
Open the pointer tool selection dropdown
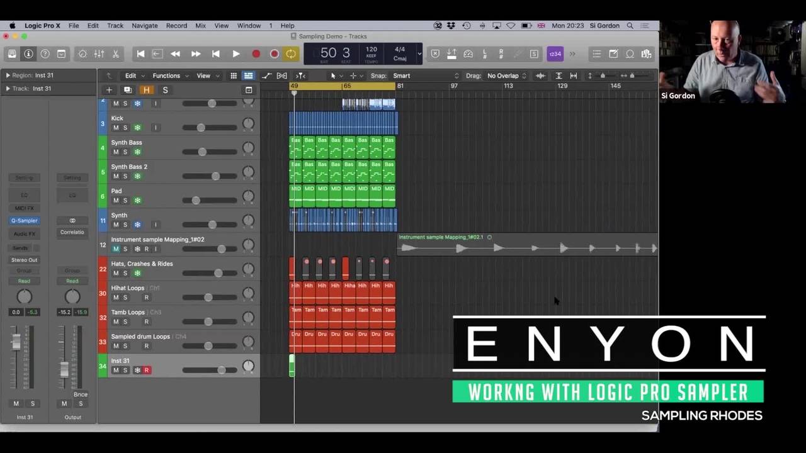click(x=336, y=75)
